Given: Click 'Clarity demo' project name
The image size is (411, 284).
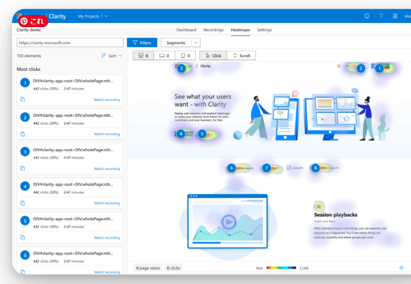Looking at the screenshot, I should (x=29, y=30).
